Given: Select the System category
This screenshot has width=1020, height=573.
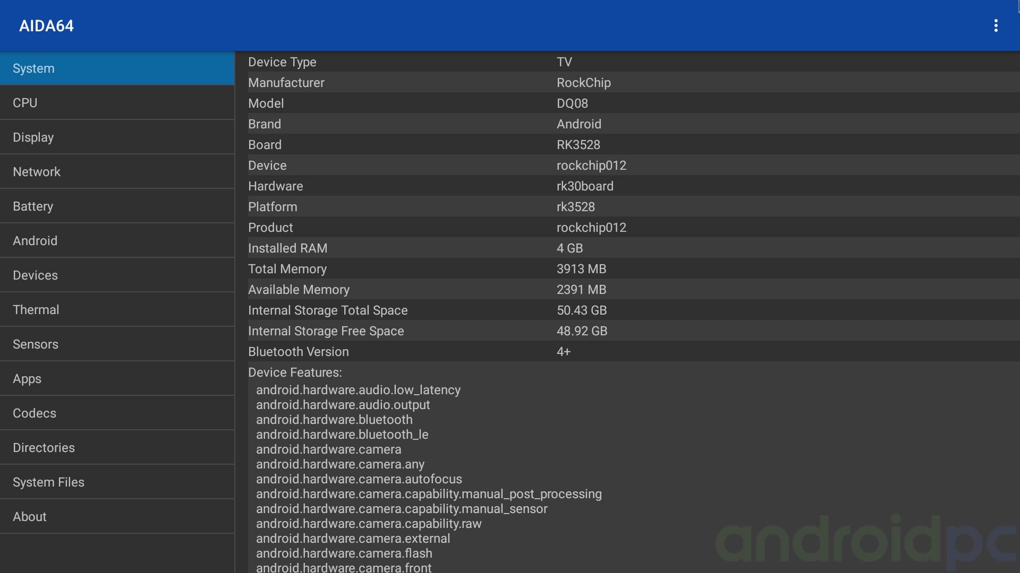Looking at the screenshot, I should pos(117,68).
